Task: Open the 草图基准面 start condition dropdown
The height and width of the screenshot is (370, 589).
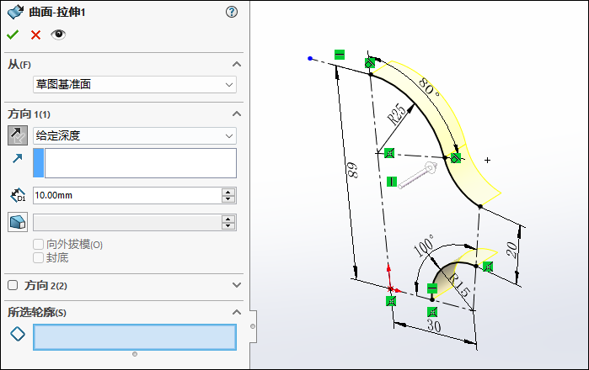Action: pyautogui.click(x=135, y=84)
